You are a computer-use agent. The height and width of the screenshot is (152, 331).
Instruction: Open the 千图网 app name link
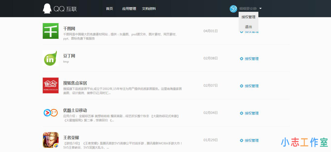tap(69, 29)
